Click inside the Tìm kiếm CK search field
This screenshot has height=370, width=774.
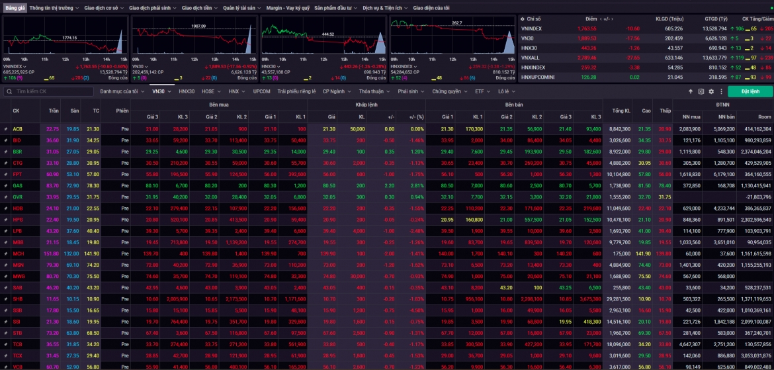48,91
